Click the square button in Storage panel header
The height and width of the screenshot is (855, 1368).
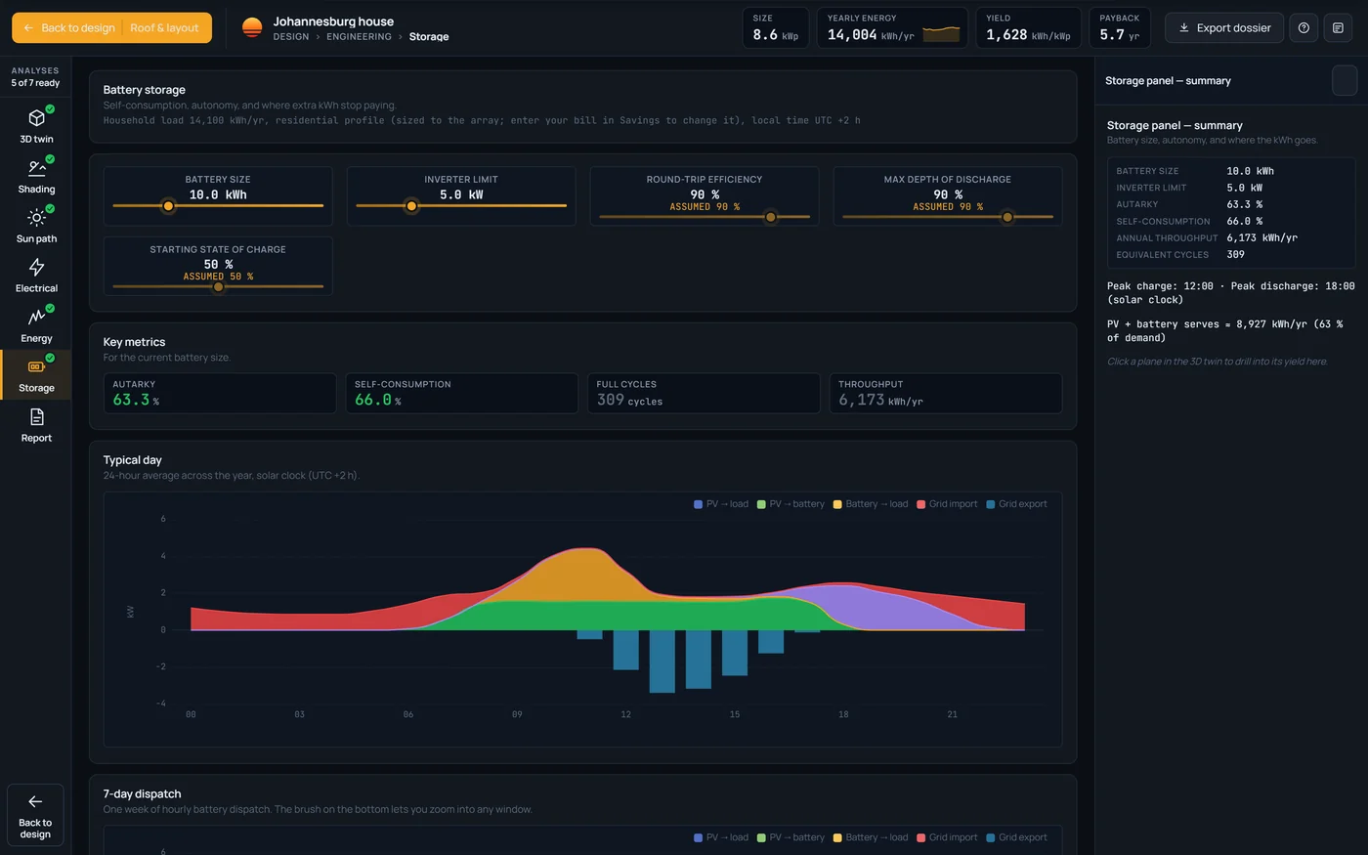(1345, 80)
